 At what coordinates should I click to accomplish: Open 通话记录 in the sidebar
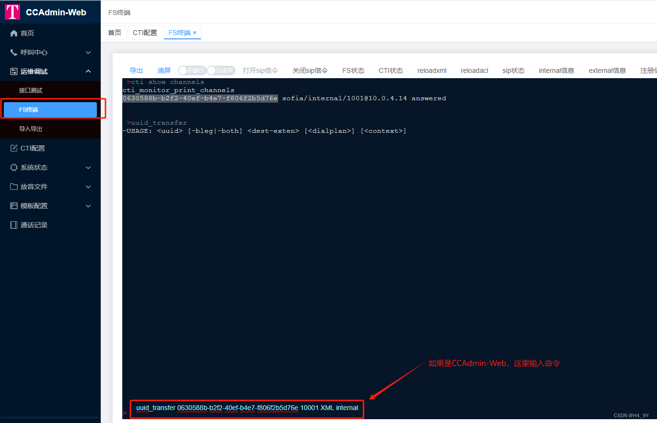50,225
